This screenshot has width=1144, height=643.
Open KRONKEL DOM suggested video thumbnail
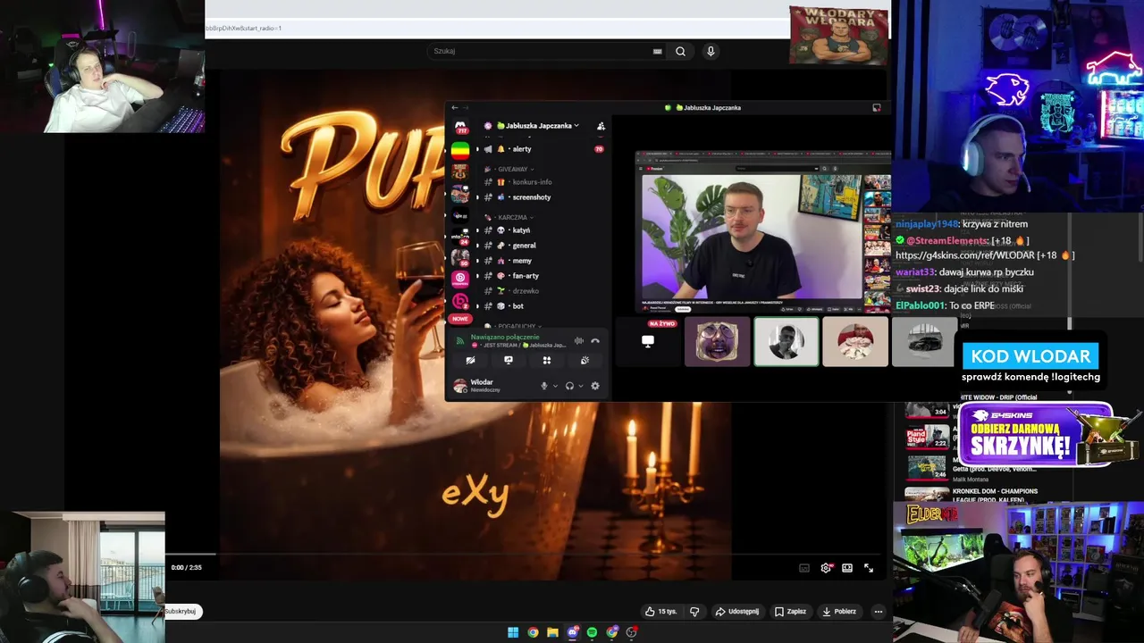[926, 493]
